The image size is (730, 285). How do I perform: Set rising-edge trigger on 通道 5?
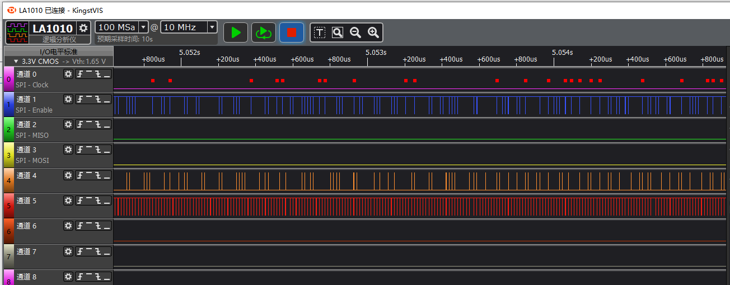pyautogui.click(x=80, y=200)
